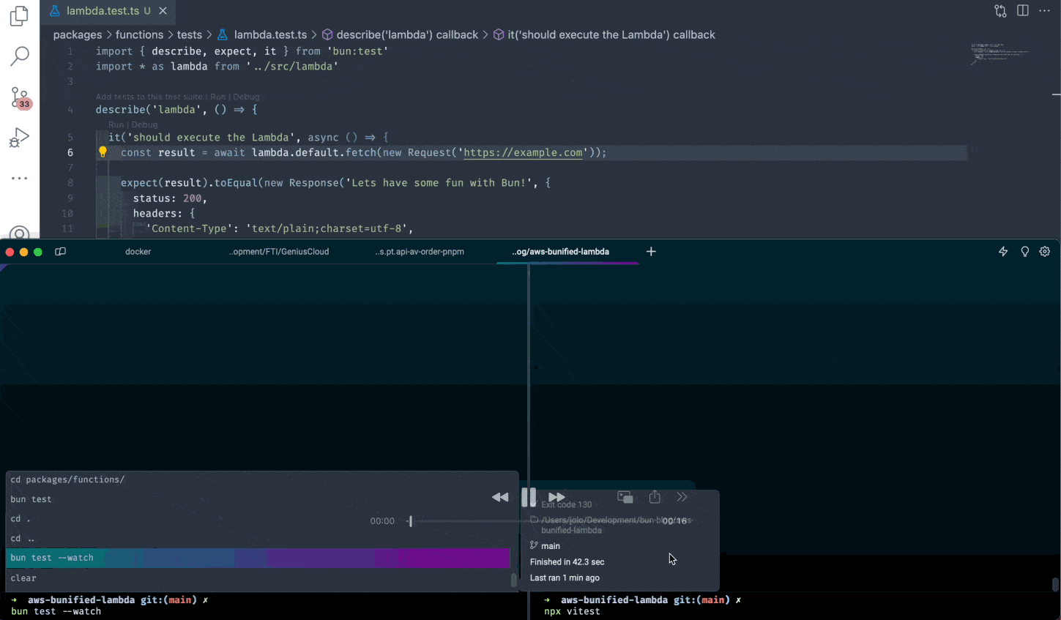Switch to the docker terminal tab
This screenshot has height=620, width=1061.
pyautogui.click(x=138, y=251)
